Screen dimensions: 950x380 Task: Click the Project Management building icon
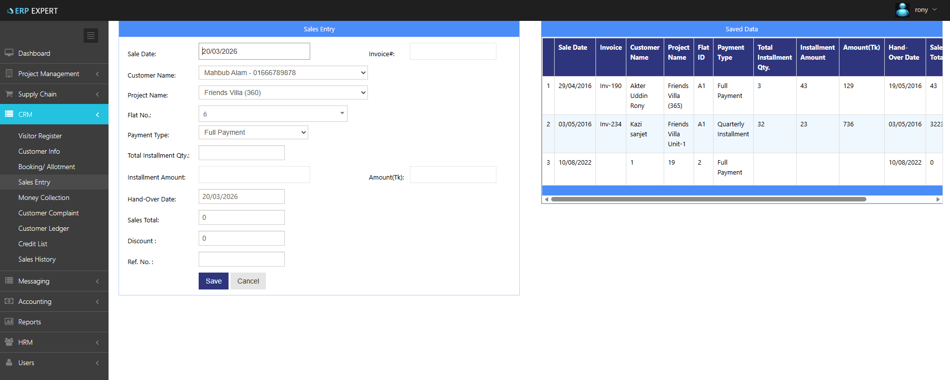(x=9, y=74)
